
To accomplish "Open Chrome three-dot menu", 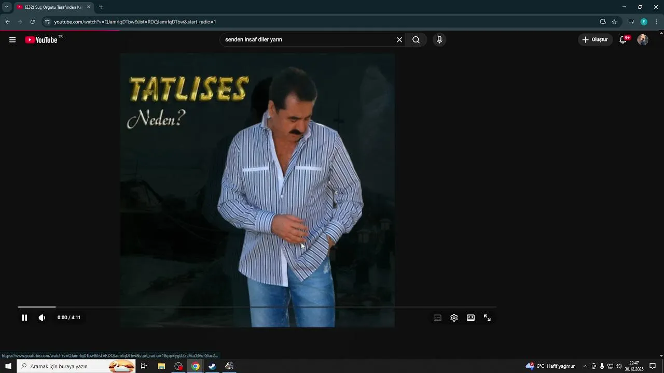I will (656, 22).
